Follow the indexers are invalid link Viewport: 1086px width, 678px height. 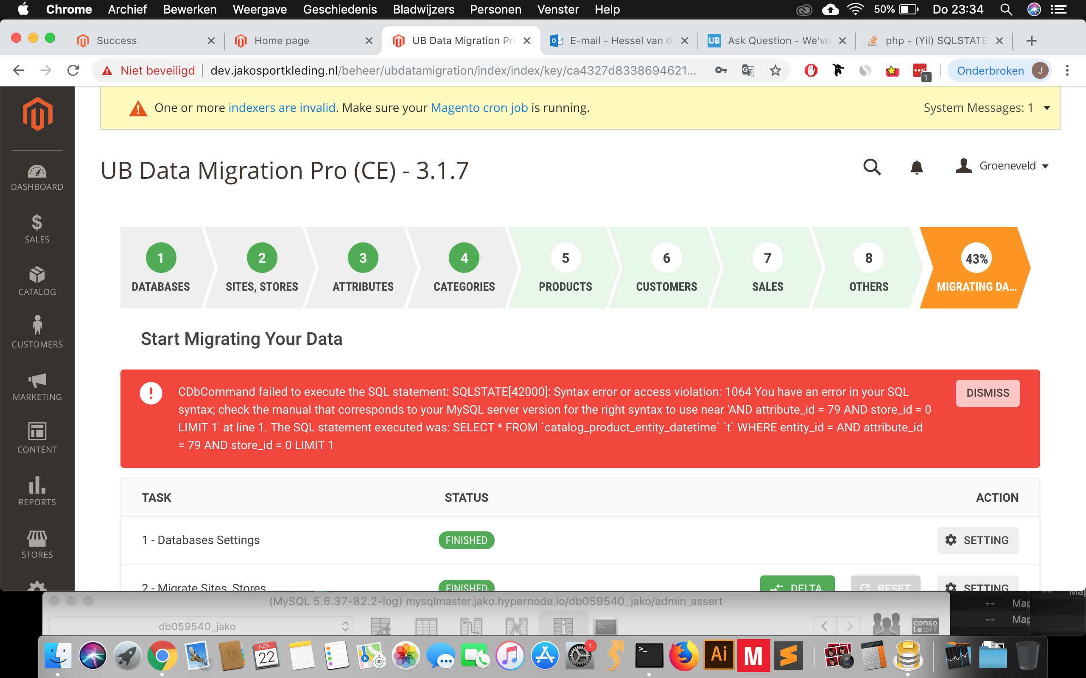282,108
